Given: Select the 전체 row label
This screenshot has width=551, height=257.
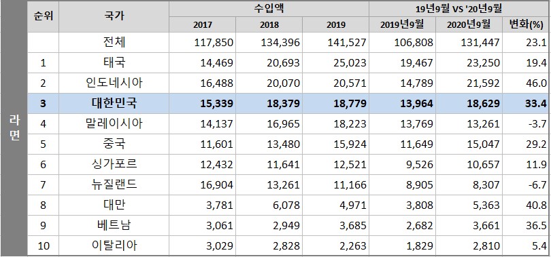Looking at the screenshot, I should tap(114, 42).
